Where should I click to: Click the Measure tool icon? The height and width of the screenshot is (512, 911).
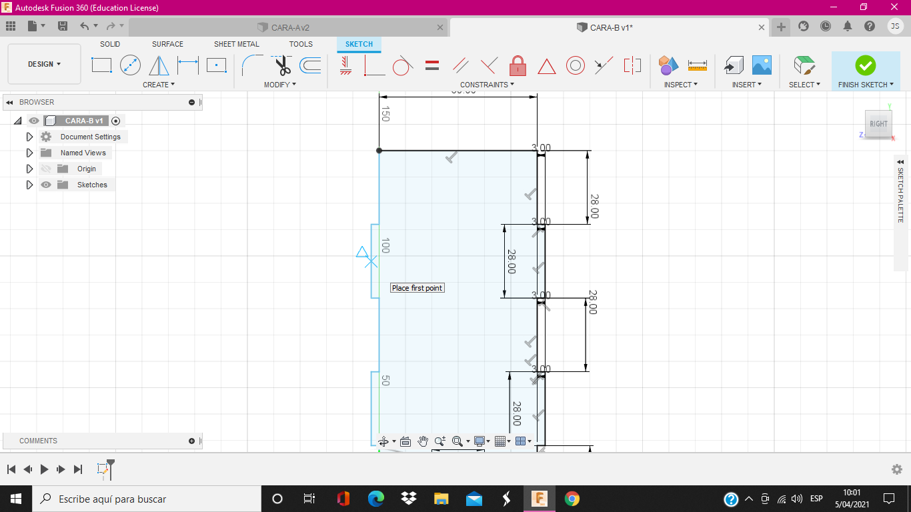698,65
